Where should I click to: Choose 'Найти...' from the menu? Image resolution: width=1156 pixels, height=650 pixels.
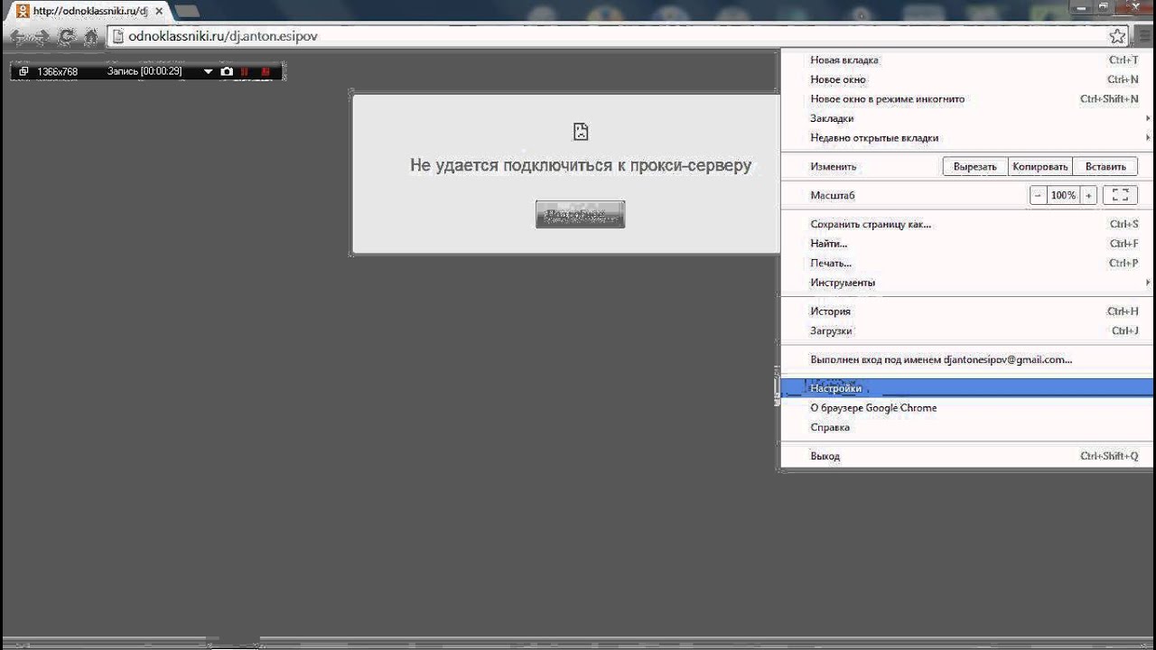[x=966, y=244]
